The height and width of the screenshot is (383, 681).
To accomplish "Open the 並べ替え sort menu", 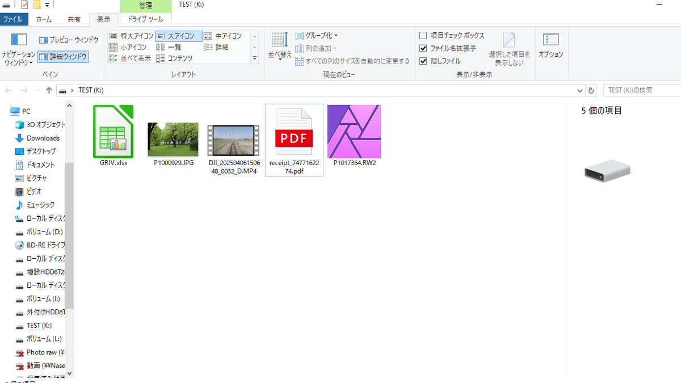I will click(280, 47).
